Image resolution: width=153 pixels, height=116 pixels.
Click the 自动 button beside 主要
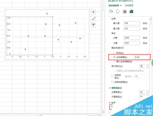[x=145, y=38]
